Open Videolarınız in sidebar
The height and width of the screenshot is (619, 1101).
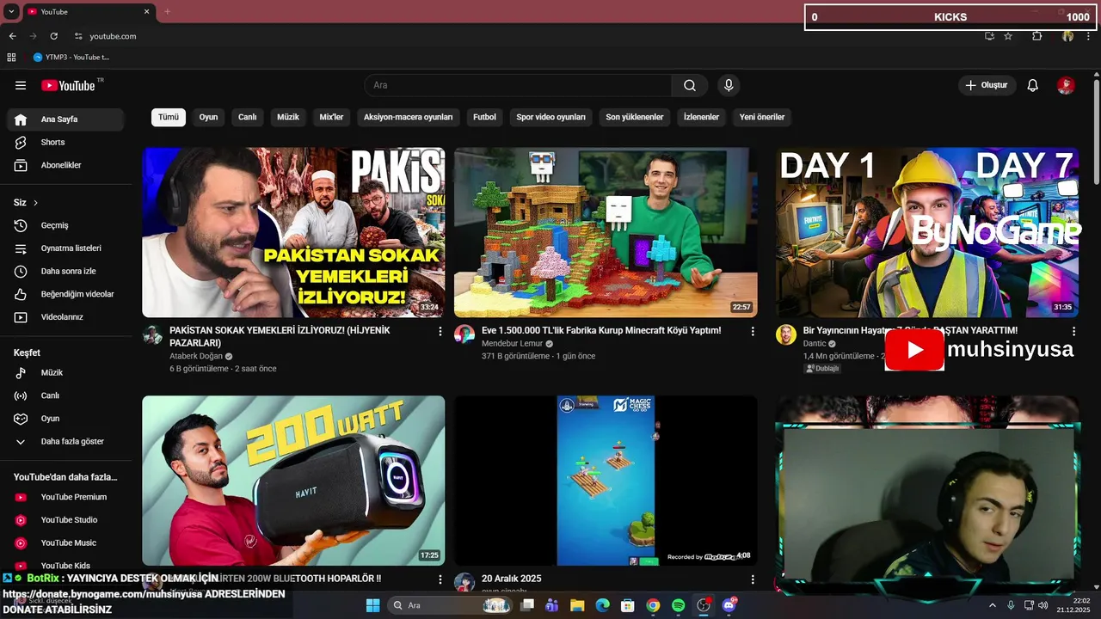(x=65, y=317)
